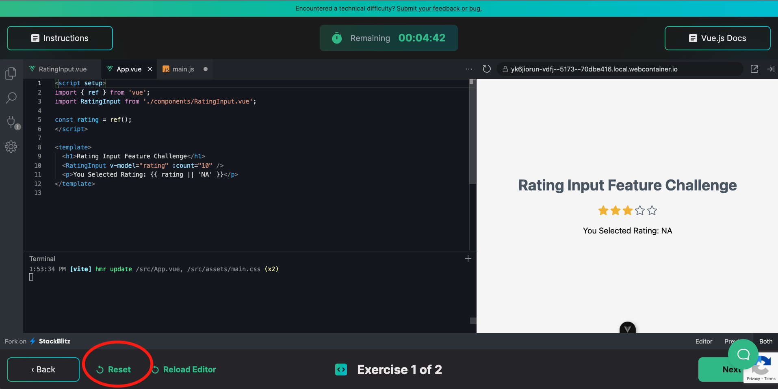Select the second rating star
778x389 pixels.
(615, 210)
